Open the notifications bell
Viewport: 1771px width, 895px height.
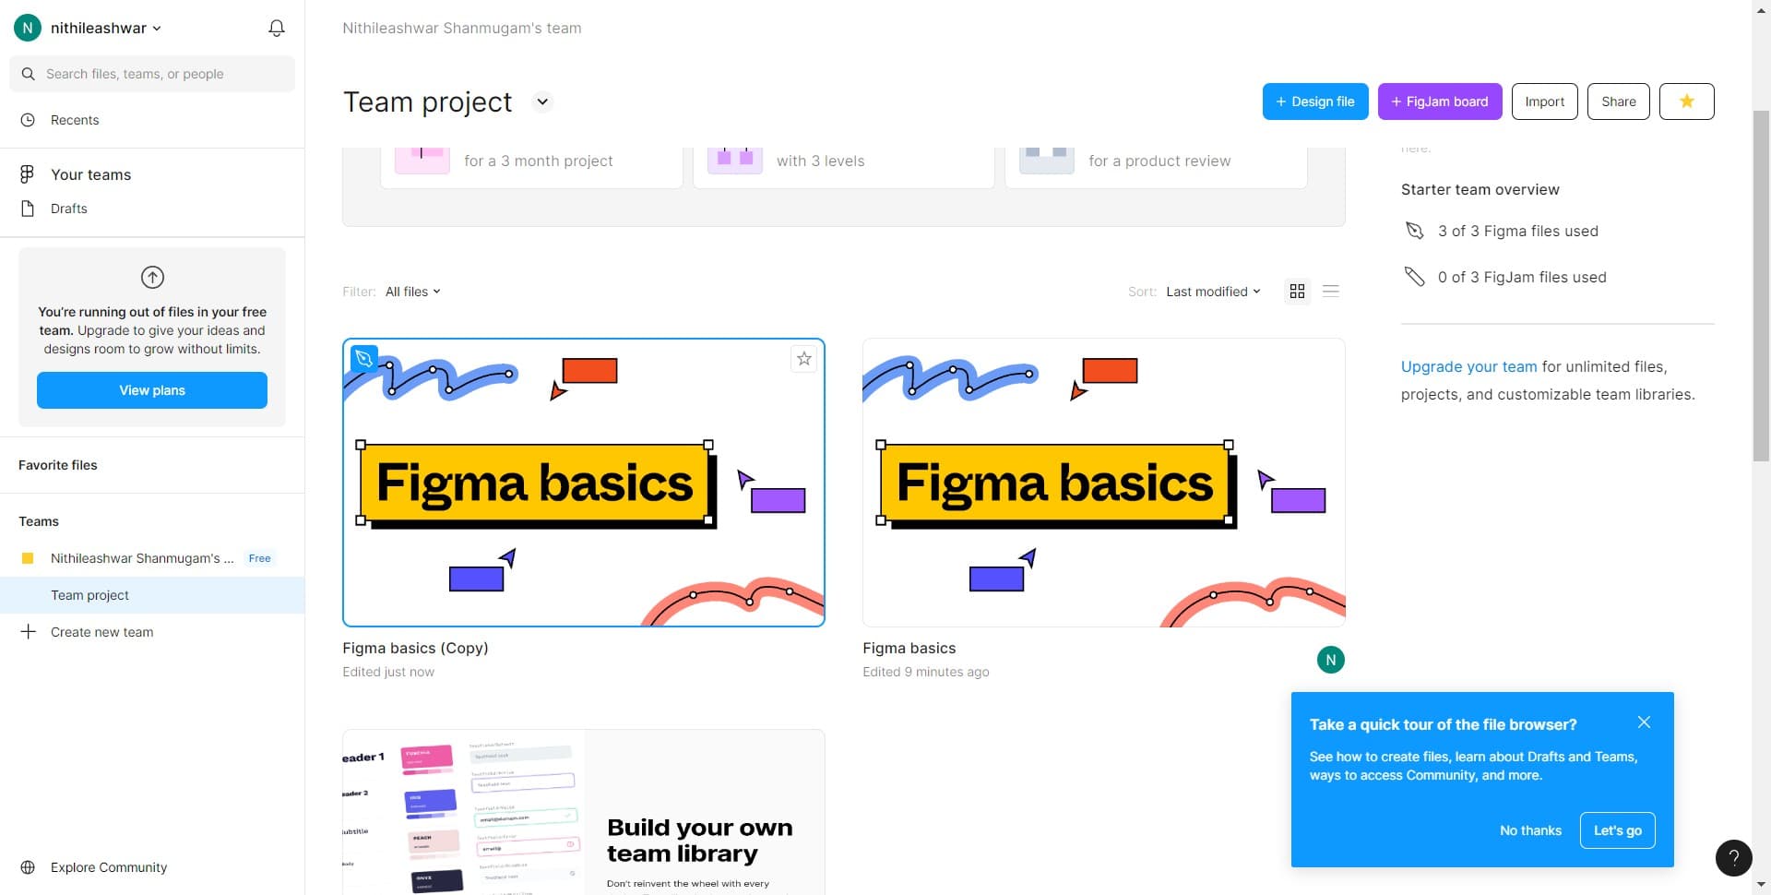tap(276, 29)
